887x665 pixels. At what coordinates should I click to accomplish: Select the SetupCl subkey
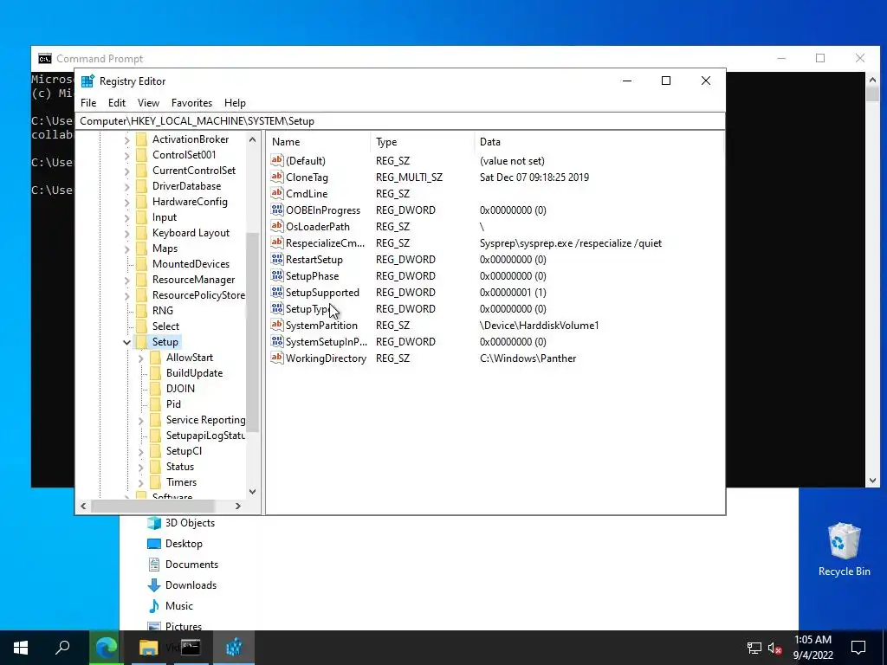pos(184,451)
